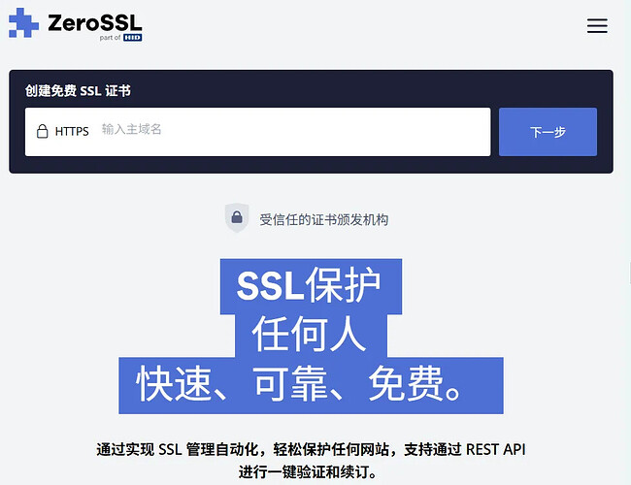Click the REST API description paragraph
Image resolution: width=631 pixels, height=485 pixels.
click(x=311, y=461)
